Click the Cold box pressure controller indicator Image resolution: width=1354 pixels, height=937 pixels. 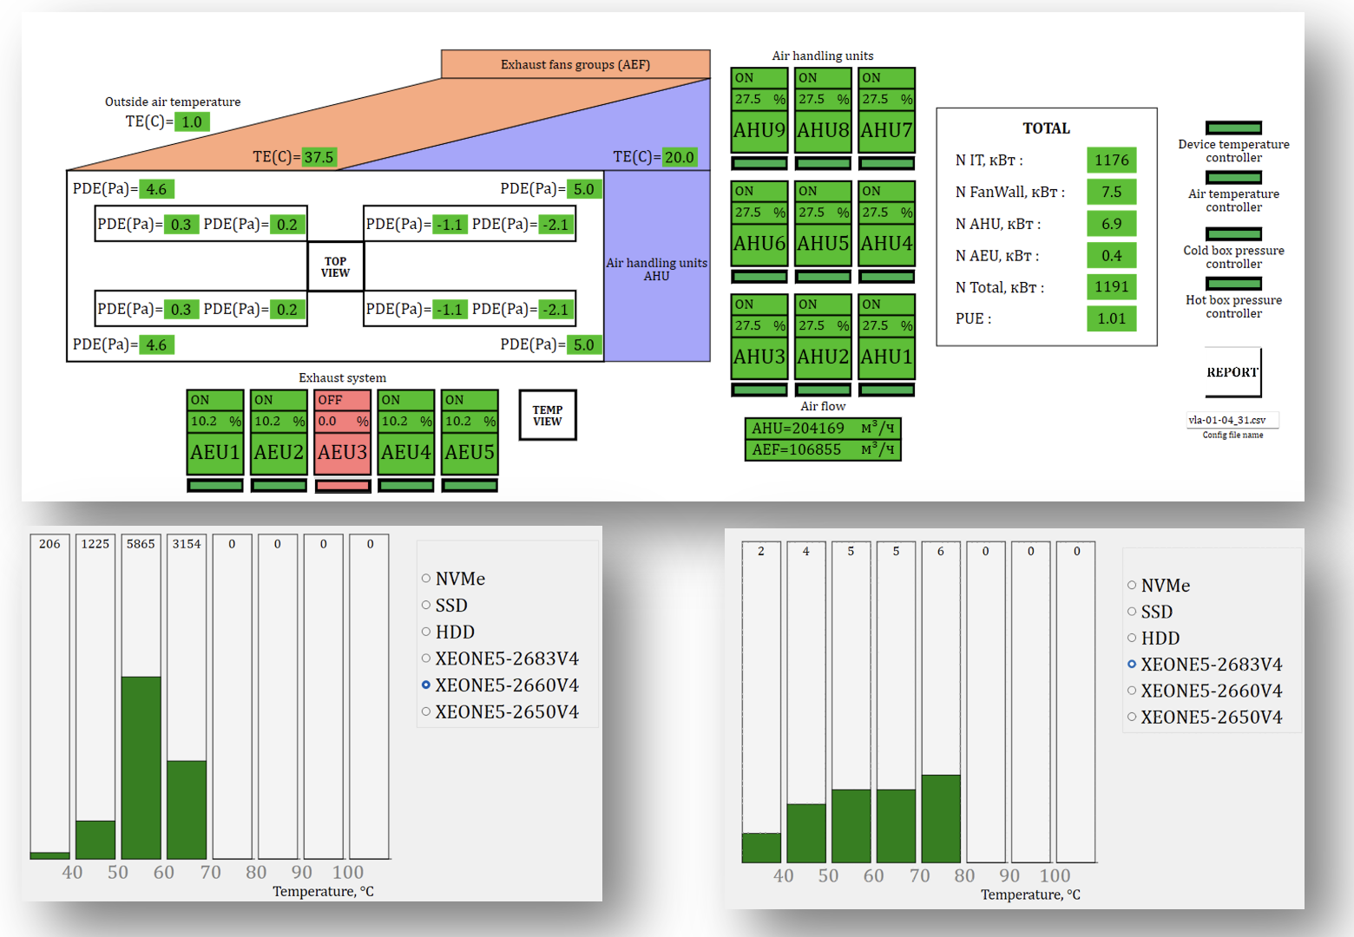[1233, 234]
